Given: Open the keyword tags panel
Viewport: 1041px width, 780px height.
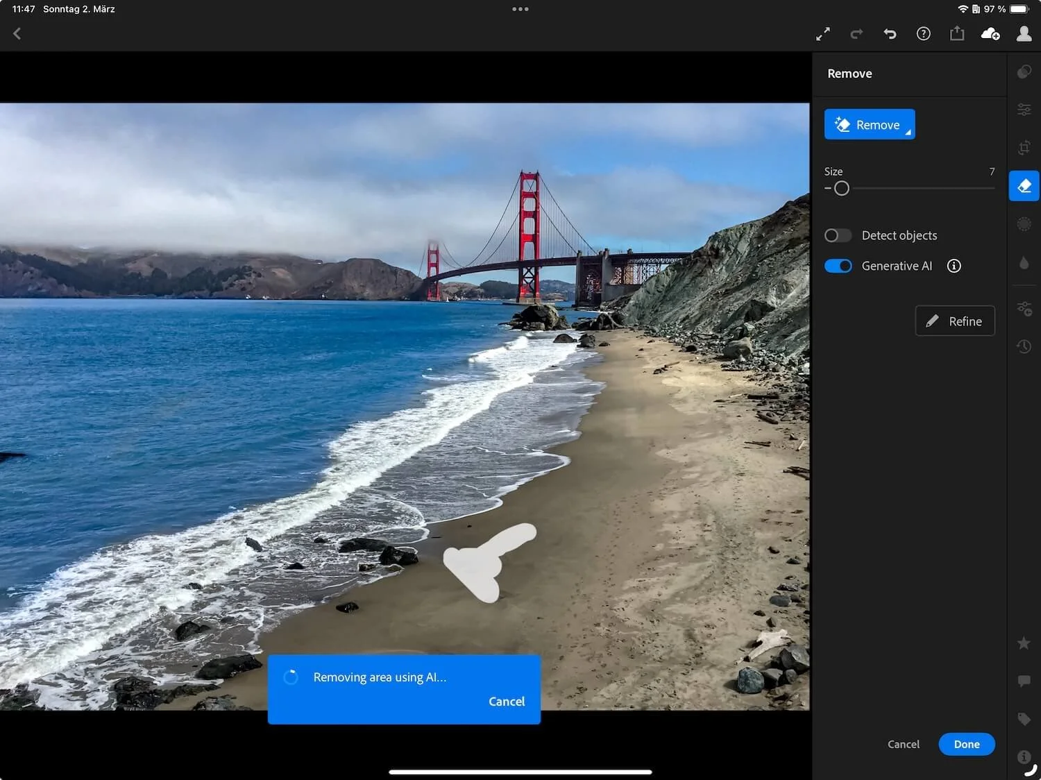Looking at the screenshot, I should [1024, 720].
